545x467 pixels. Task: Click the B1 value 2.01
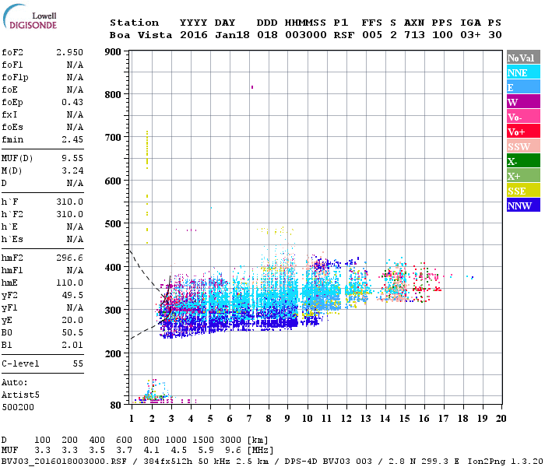coord(72,346)
